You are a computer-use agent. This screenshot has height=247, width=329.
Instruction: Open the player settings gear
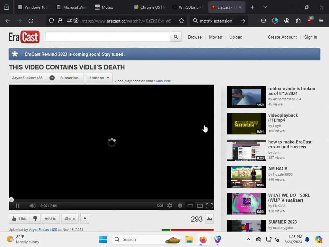click(x=170, y=206)
